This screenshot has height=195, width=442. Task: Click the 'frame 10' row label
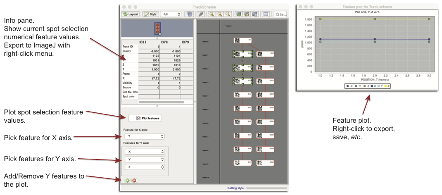point(205,178)
